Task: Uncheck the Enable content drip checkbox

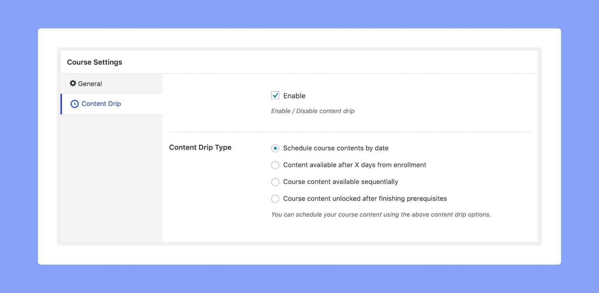Action: [275, 95]
